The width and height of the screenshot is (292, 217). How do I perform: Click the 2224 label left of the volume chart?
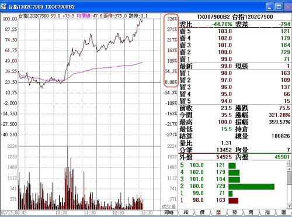(x=12, y=146)
